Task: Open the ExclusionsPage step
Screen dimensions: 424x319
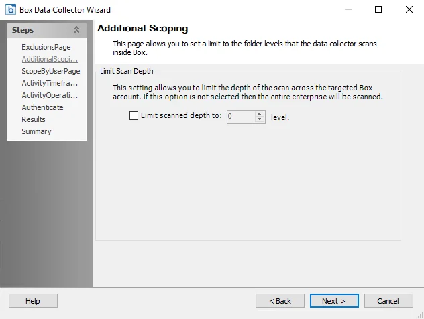Action: click(x=46, y=47)
